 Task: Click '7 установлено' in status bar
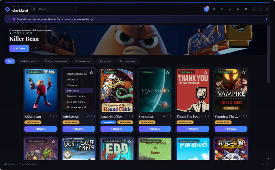click(x=28, y=164)
